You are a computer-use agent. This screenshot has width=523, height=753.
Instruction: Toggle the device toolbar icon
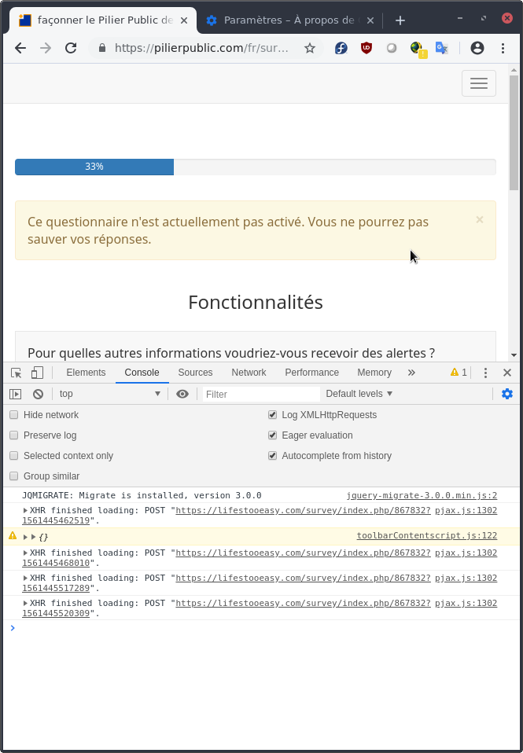point(37,373)
